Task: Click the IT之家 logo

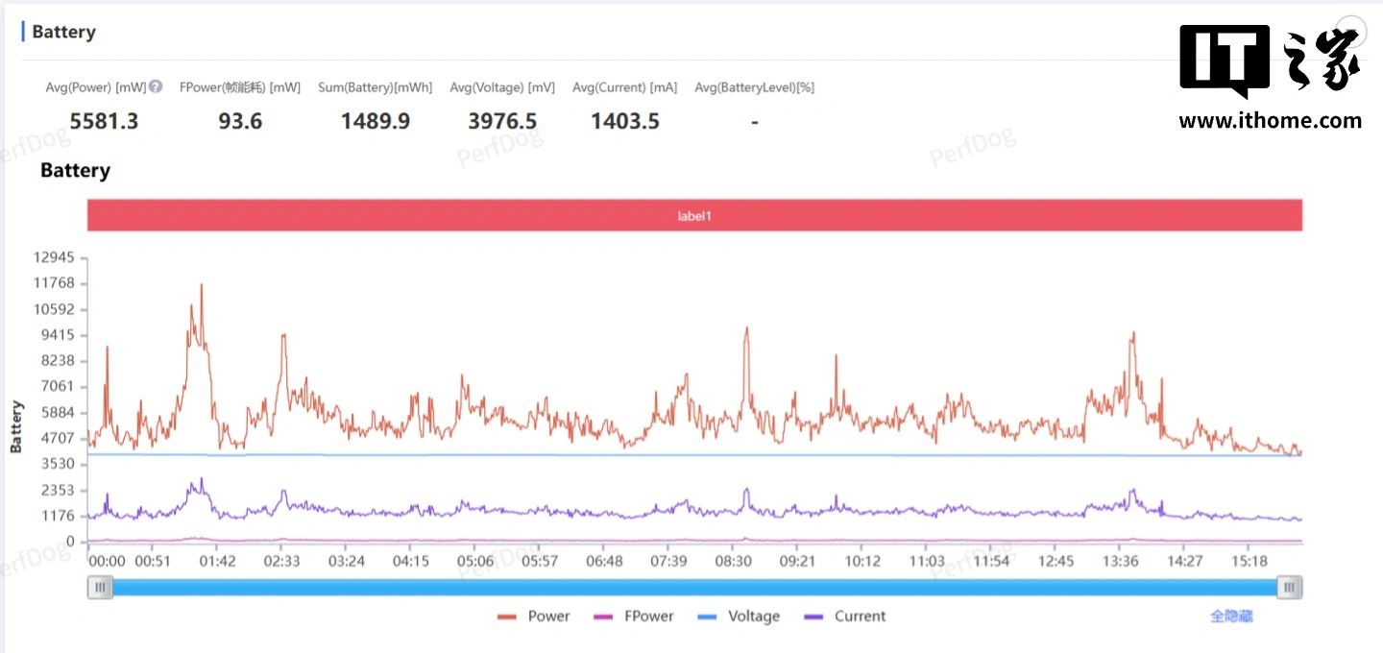Action: [1269, 61]
